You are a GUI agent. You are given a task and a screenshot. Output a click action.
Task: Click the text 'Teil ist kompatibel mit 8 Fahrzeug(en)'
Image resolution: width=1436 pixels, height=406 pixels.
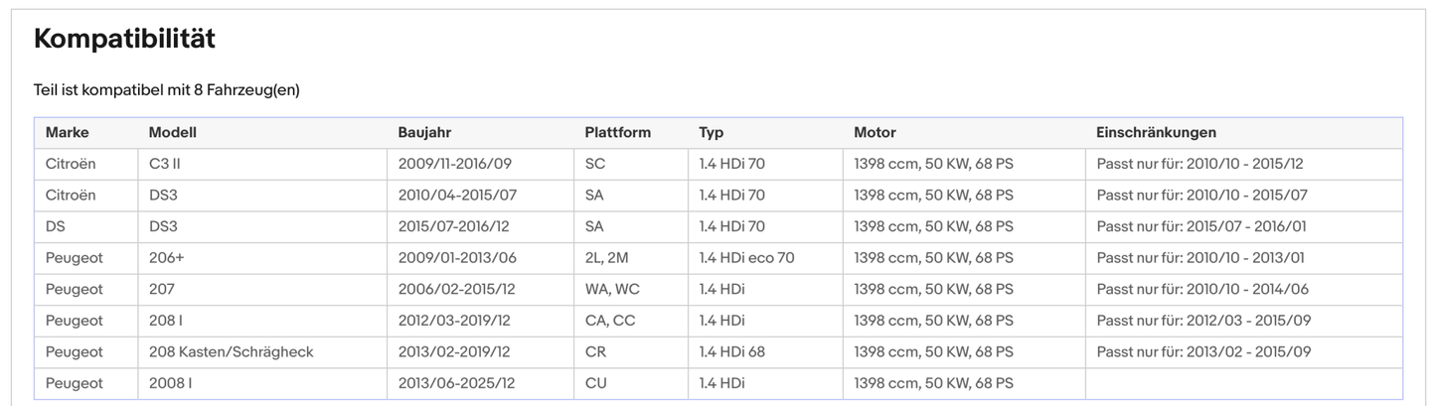(x=167, y=90)
